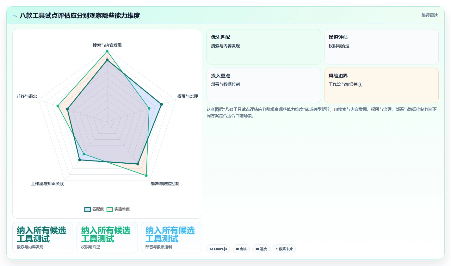
Task: Click the 实施难度 legend color box
Action: click(110, 209)
